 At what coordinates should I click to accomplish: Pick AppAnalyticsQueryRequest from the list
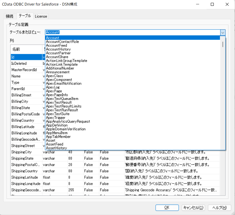click(133, 121)
